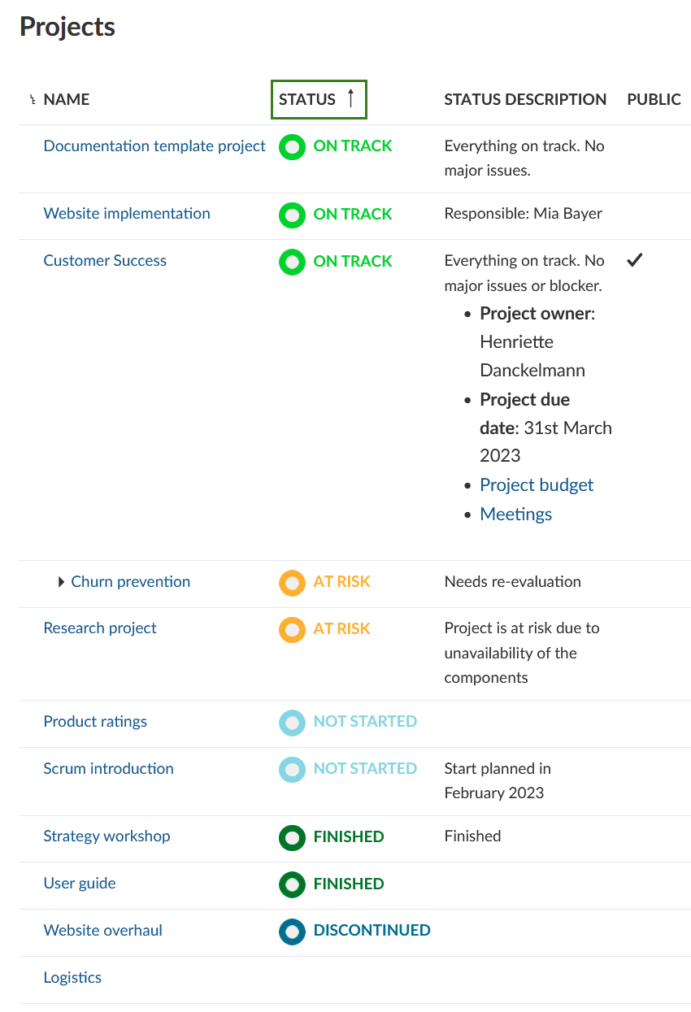Image resolution: width=691 pixels, height=1012 pixels.
Task: Click Discontinued status icon for Website overhaul
Action: [x=292, y=932]
